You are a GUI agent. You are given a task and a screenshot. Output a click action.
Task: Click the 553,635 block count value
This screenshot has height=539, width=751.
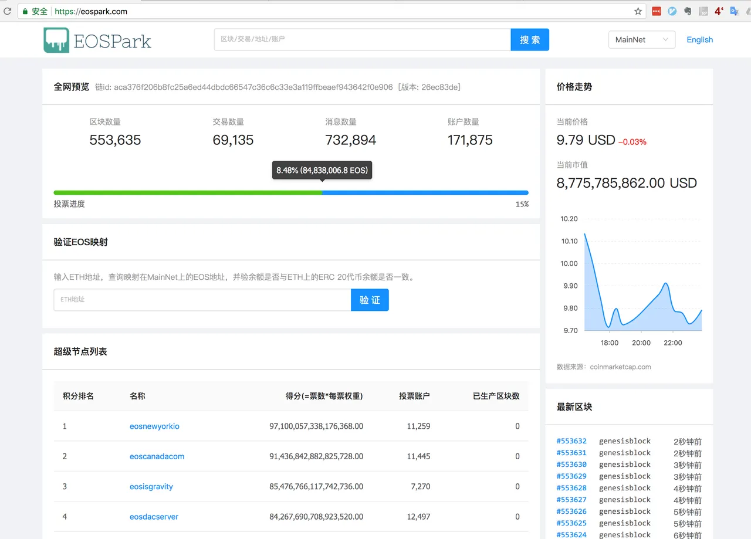(x=115, y=140)
